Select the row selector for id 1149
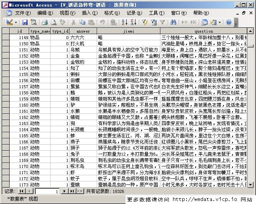 (x=6, y=37)
